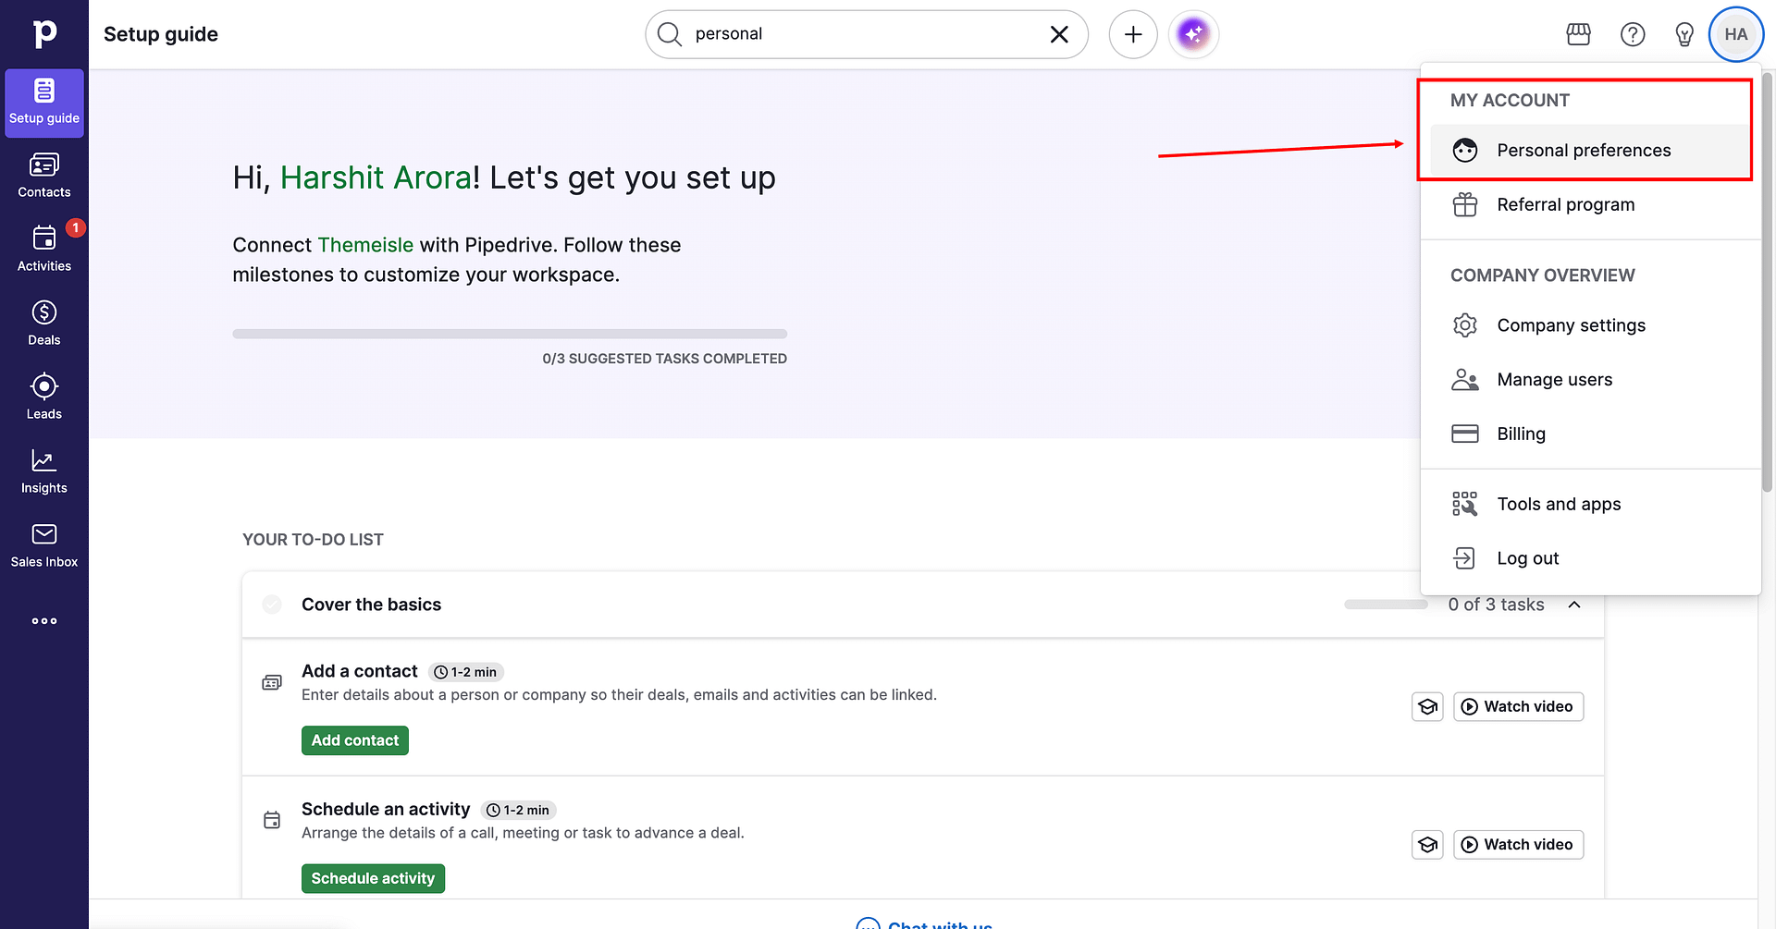Click the page vertical scrollbar
The width and height of the screenshot is (1776, 929).
[x=1767, y=282]
